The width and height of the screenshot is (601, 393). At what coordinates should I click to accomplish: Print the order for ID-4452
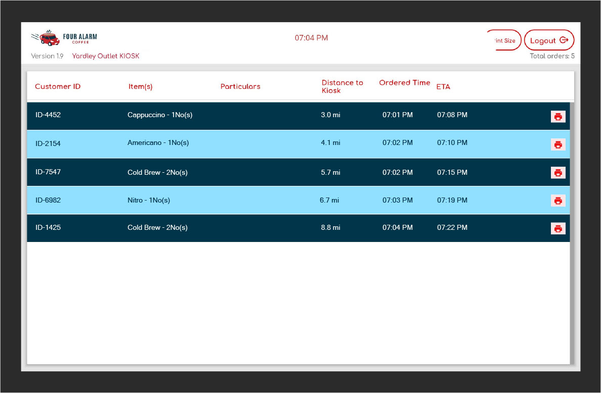[x=557, y=117]
